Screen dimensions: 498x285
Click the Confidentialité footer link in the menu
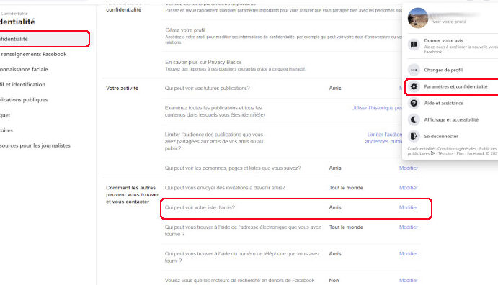click(421, 148)
